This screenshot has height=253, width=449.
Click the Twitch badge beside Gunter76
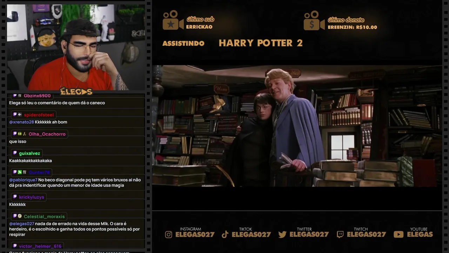(x=15, y=172)
